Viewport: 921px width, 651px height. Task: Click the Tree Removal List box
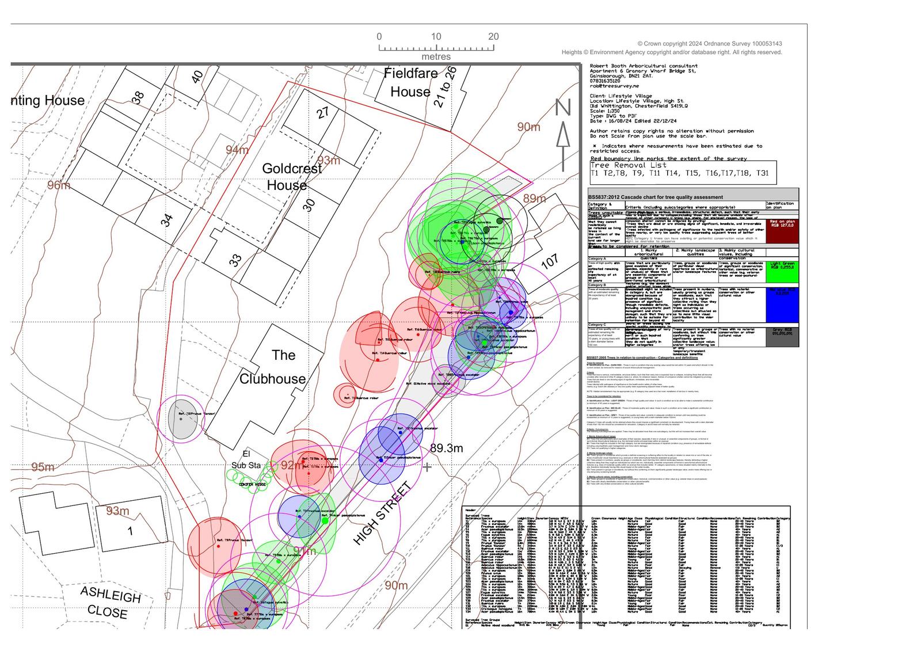pos(682,172)
